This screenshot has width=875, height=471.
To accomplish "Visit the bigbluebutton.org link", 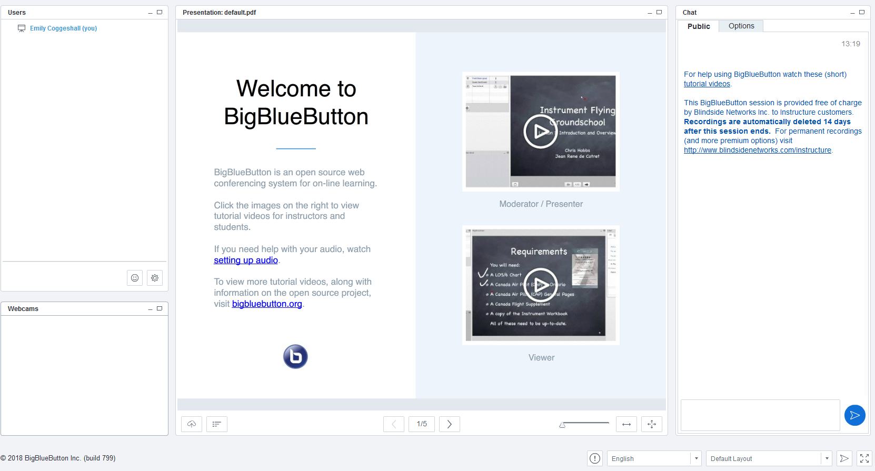I will (267, 304).
